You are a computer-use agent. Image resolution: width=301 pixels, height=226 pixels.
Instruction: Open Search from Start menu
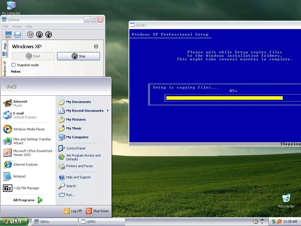[84, 186]
